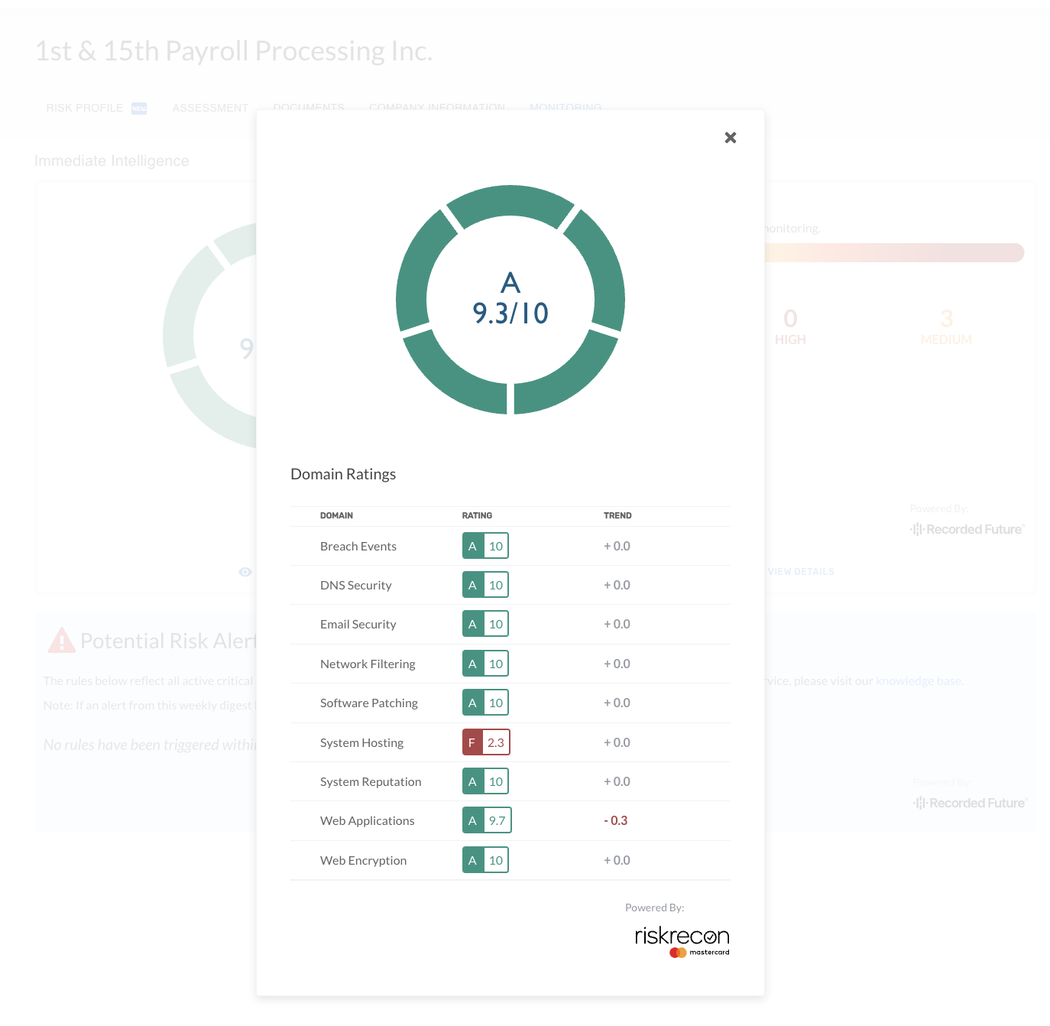Open the View Details link

pyautogui.click(x=800, y=571)
